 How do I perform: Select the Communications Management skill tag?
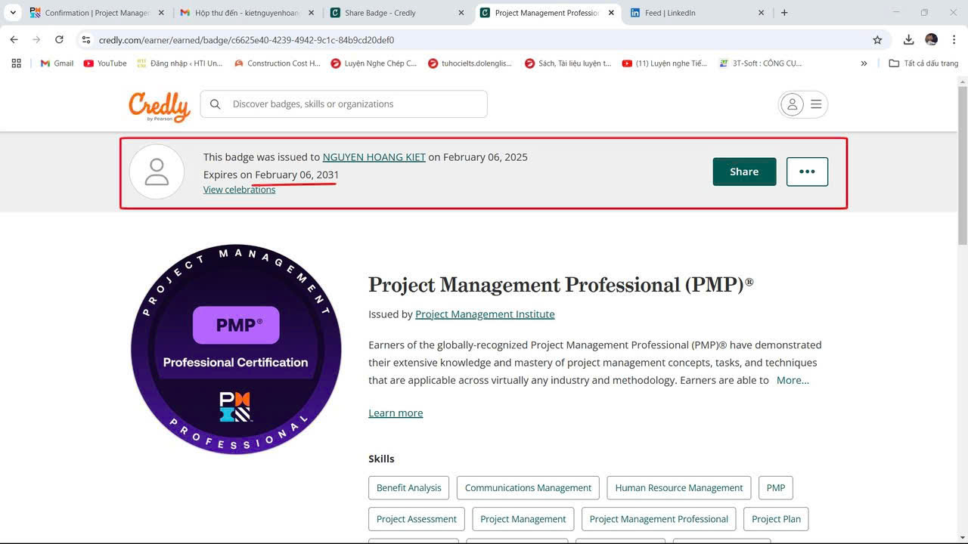point(528,488)
